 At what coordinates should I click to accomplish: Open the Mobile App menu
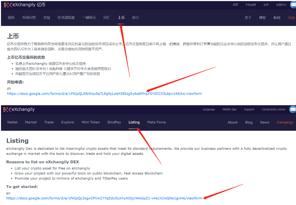coord(229,109)
